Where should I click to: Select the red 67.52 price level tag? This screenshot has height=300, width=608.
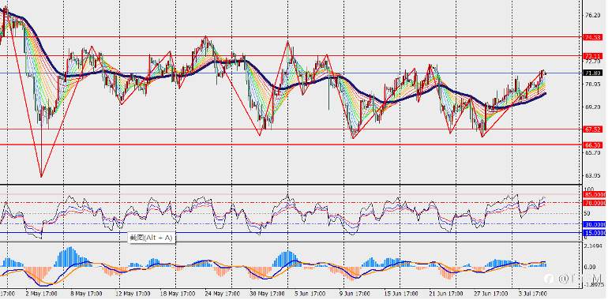(x=593, y=129)
